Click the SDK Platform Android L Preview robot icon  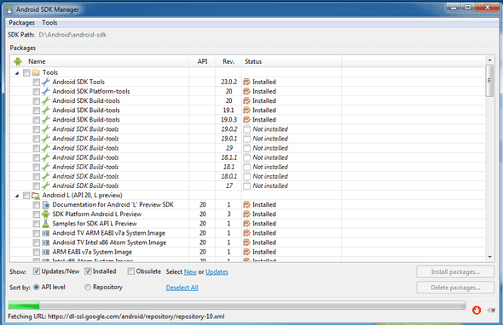click(x=46, y=214)
